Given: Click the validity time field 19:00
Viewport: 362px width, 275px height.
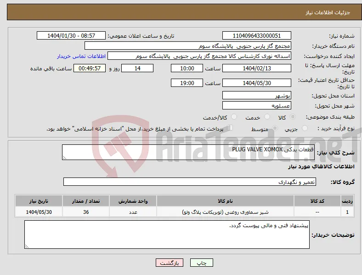Looking at the screenshot, I should [x=187, y=83].
